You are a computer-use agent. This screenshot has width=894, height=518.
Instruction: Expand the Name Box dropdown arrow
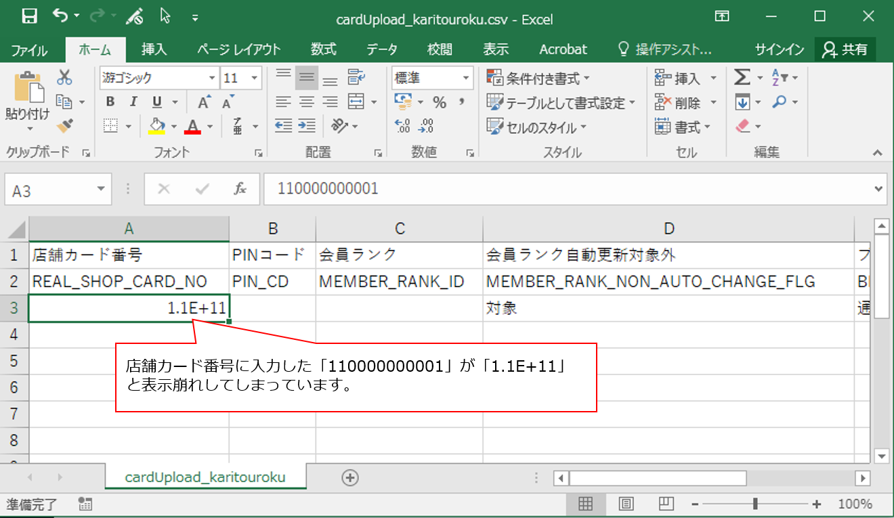101,190
